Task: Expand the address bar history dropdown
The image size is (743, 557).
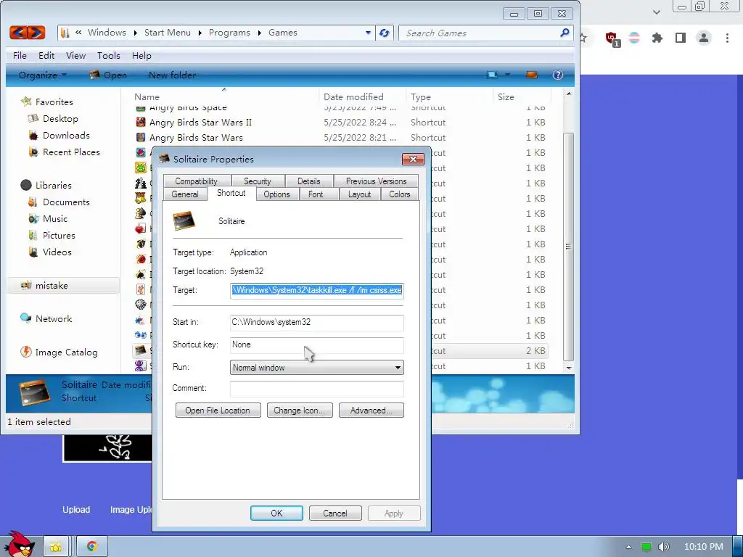Action: tap(368, 33)
